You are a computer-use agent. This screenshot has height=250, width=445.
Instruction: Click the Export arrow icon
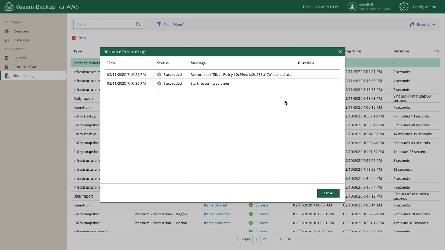pos(412,24)
